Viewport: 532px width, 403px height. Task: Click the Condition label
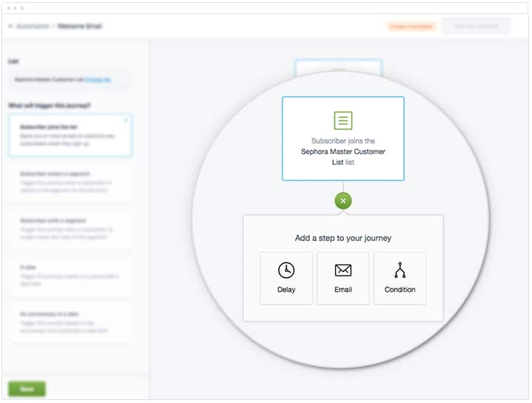point(400,289)
